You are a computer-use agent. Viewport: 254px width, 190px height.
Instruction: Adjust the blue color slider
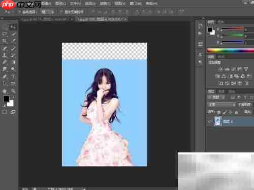pyautogui.click(x=233, y=42)
